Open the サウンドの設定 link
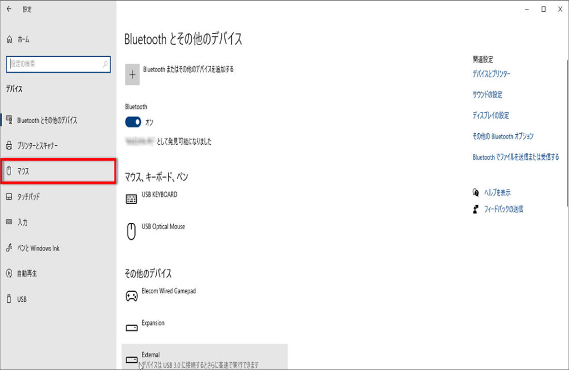This screenshot has width=569, height=370. pyautogui.click(x=487, y=95)
